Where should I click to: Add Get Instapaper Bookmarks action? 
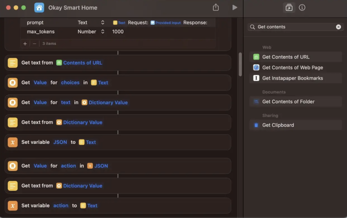coord(296,78)
